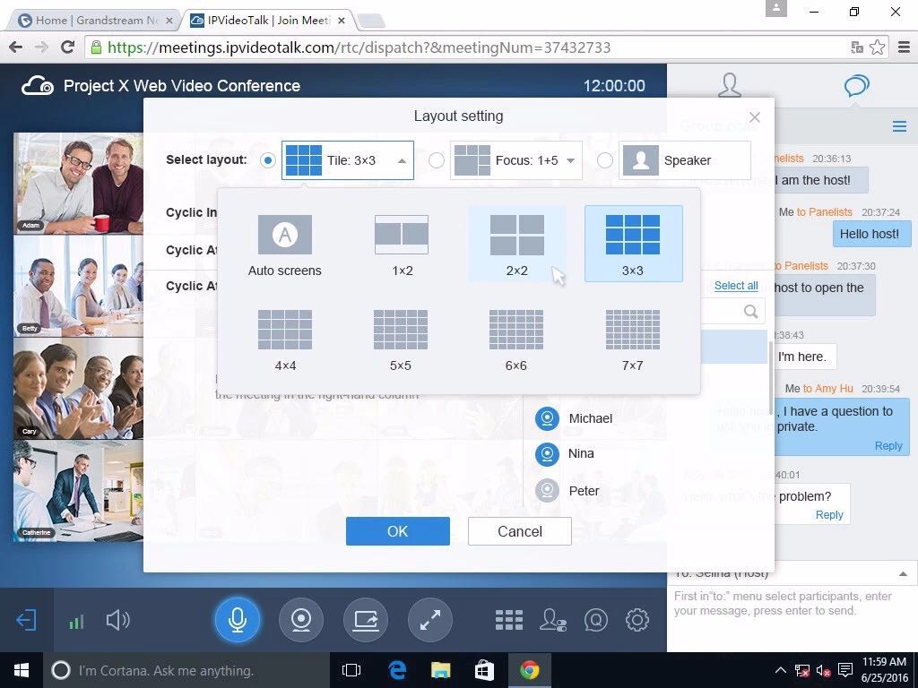Screen dimensions: 918x688
Task: Open the Q&A icon in toolbar
Action: [595, 620]
